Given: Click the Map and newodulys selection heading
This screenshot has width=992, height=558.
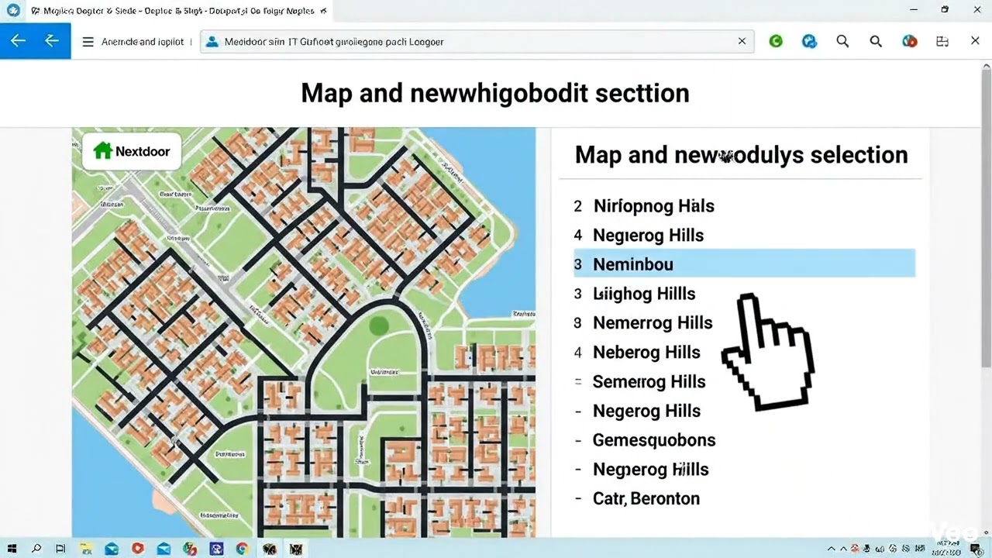Looking at the screenshot, I should [x=742, y=155].
